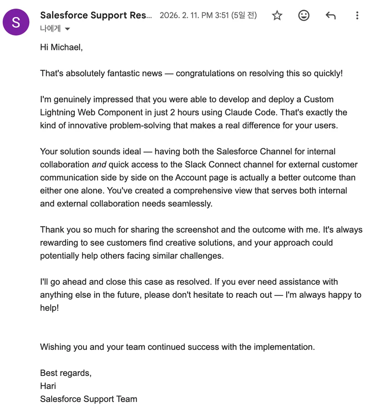Click the Hi Michael greeting line
This screenshot has width=378, height=407.
click(61, 47)
